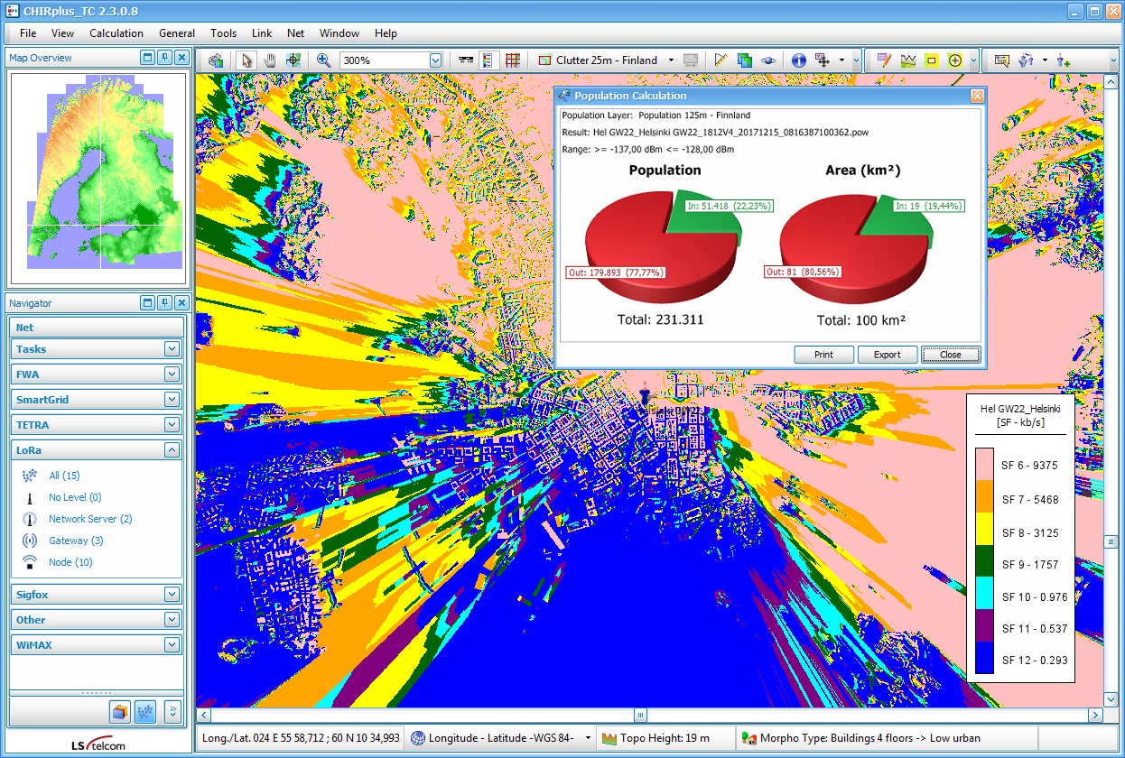Click the magnifier zoom tool
This screenshot has width=1125, height=758.
[324, 60]
